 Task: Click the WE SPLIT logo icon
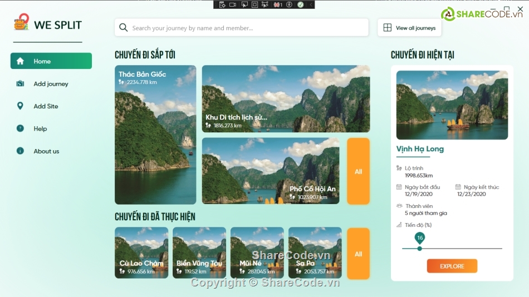coord(21,23)
